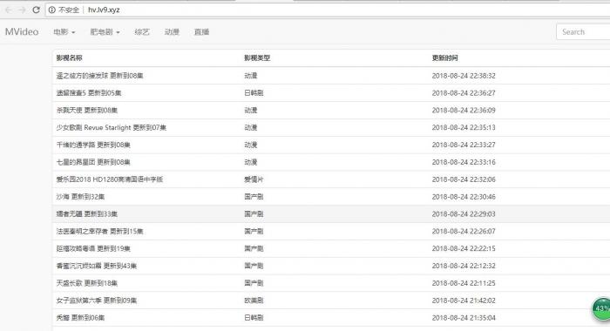Image resolution: width=610 pixels, height=331 pixels.
Task: Click the 动漫 type in the 22:38:32 row
Action: (x=251, y=76)
